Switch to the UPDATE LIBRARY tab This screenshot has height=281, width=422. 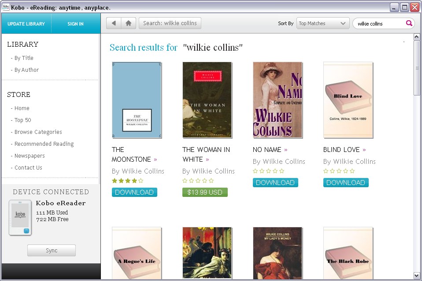pos(26,24)
